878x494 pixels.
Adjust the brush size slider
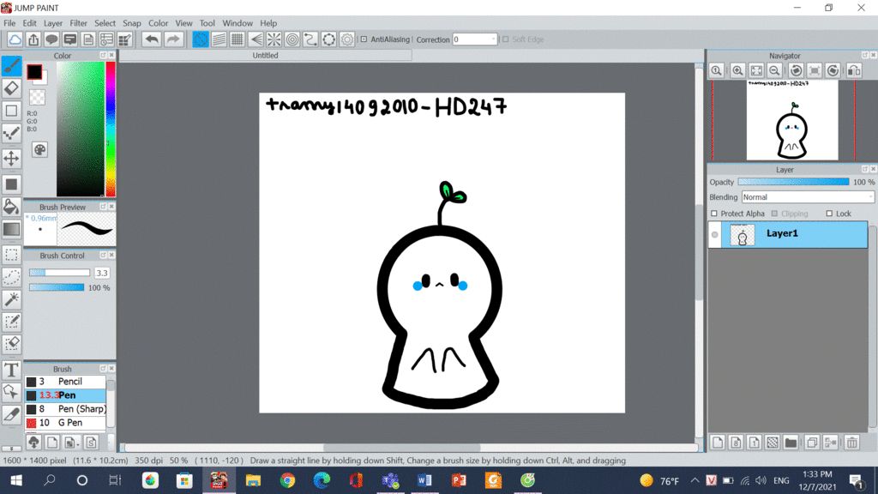(59, 273)
